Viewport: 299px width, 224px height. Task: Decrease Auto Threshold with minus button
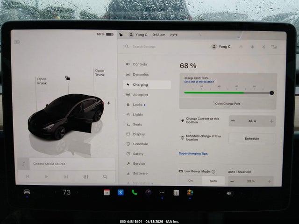coord(232,181)
